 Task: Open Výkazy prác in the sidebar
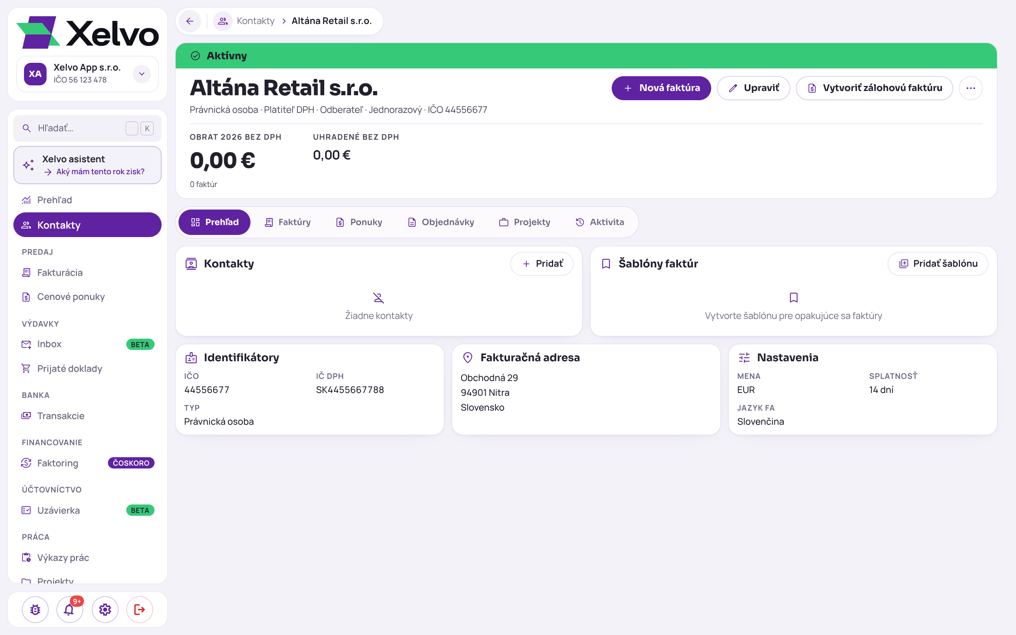coord(87,558)
